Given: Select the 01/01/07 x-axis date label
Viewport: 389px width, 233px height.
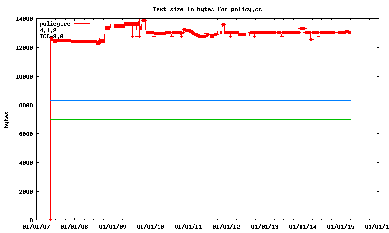Looking at the screenshot, I should (36, 227).
